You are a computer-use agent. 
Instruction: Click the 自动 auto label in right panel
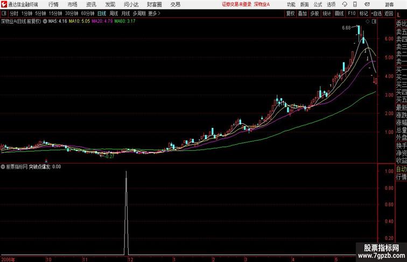(401, 169)
